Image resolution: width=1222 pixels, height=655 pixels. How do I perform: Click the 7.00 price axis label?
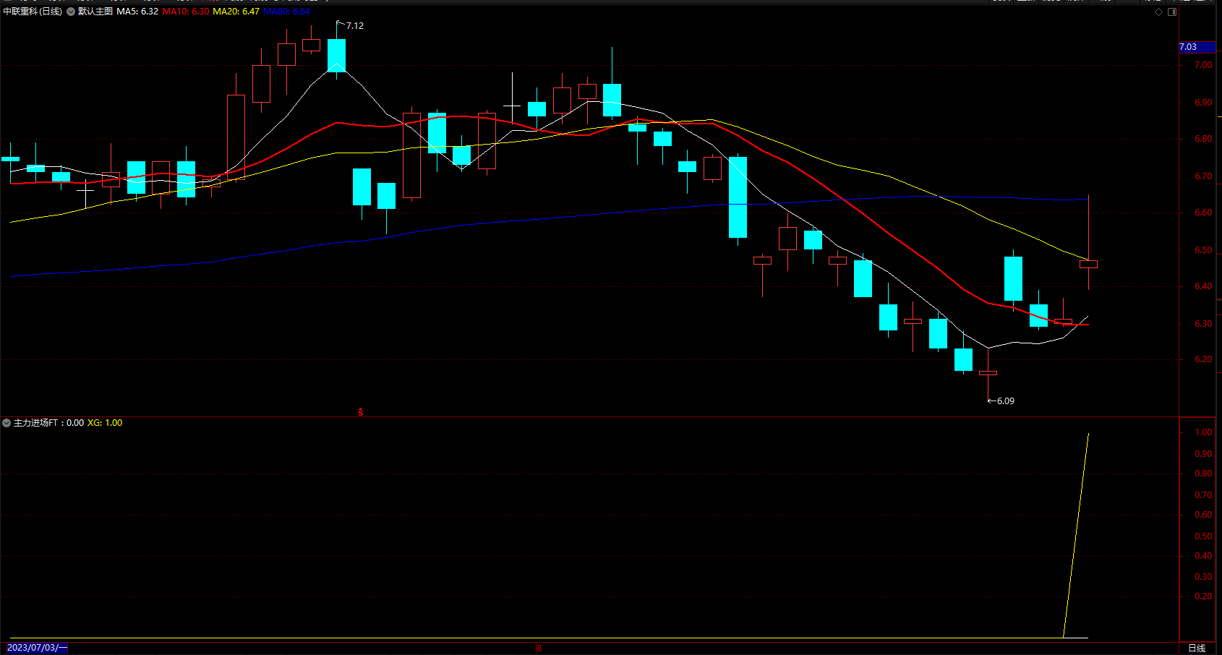(1203, 65)
